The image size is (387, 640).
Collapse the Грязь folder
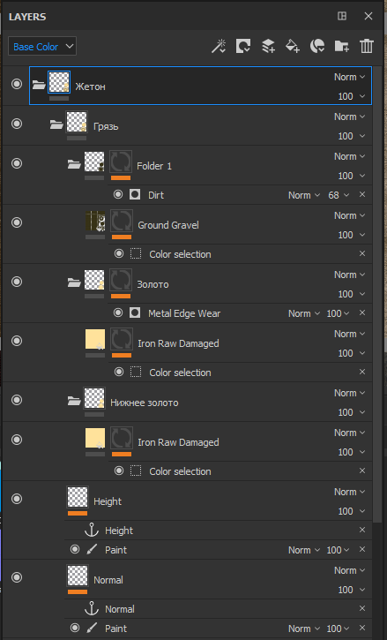pyautogui.click(x=56, y=124)
